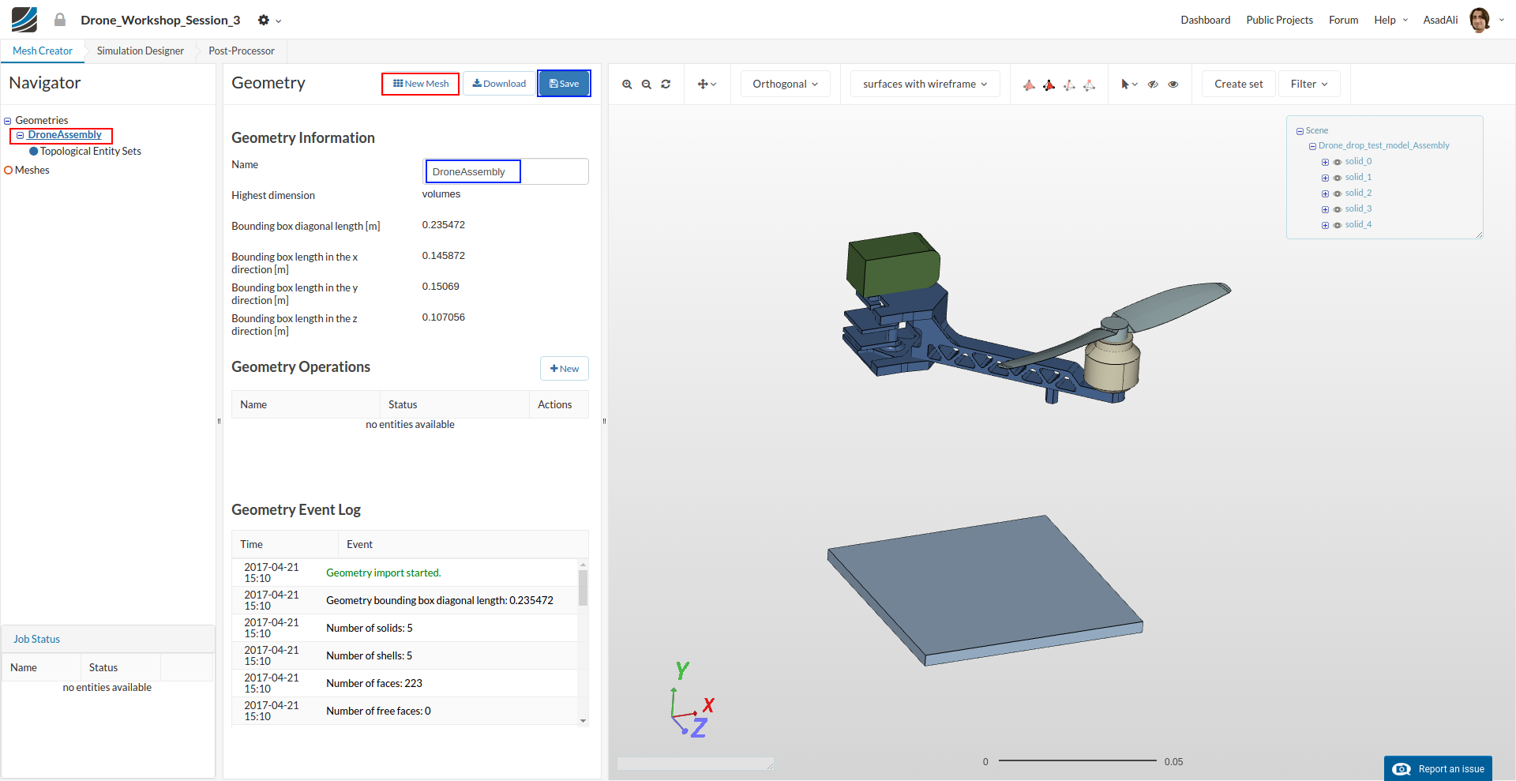The width and height of the screenshot is (1516, 781).
Task: Reset the view with the refresh icon
Action: coord(666,84)
